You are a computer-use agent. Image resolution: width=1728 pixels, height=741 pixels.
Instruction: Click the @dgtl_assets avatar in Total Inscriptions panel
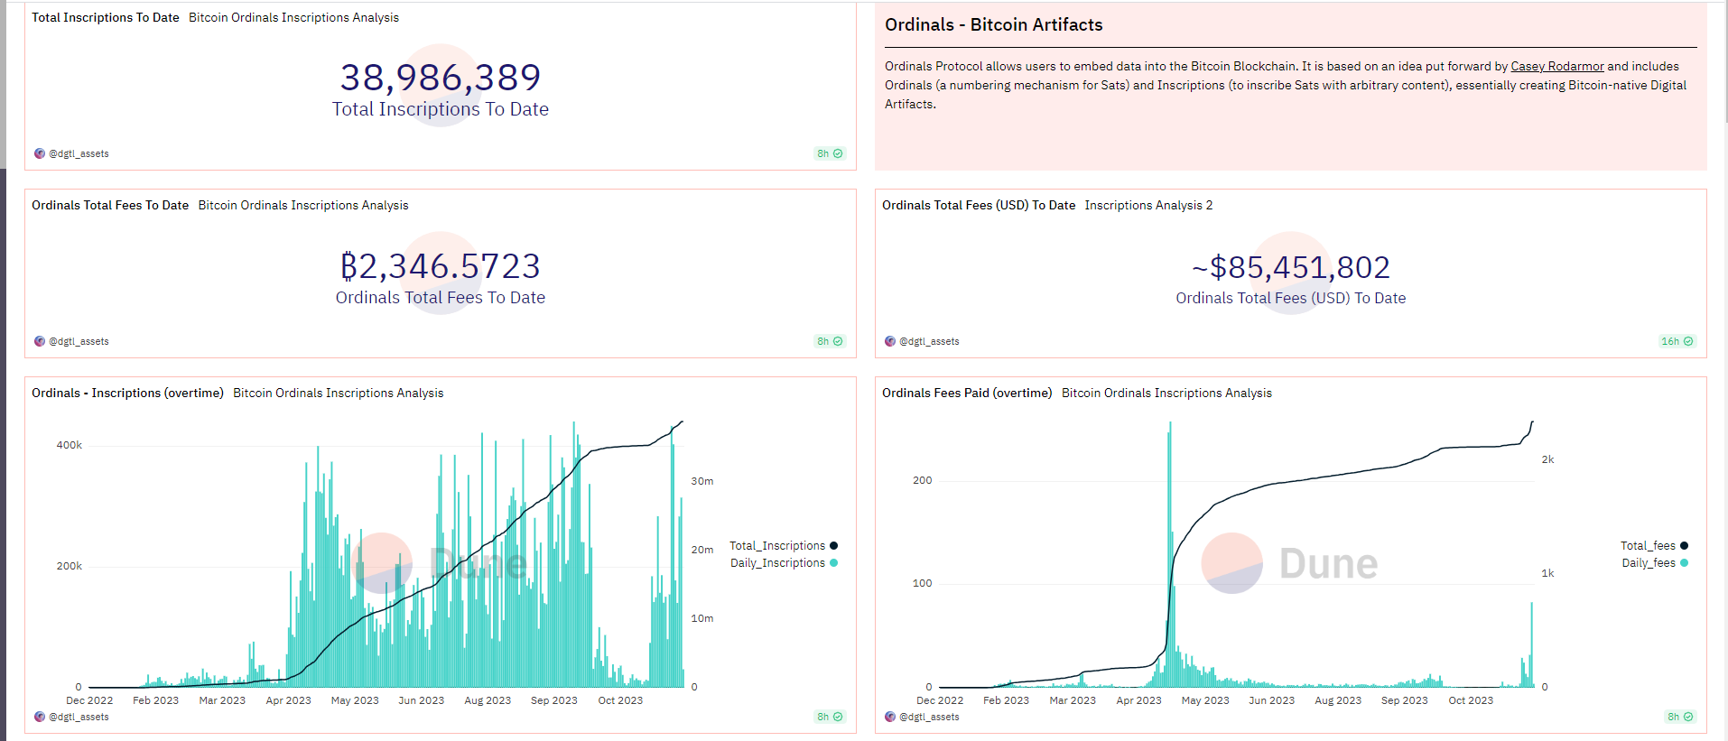pyautogui.click(x=40, y=153)
